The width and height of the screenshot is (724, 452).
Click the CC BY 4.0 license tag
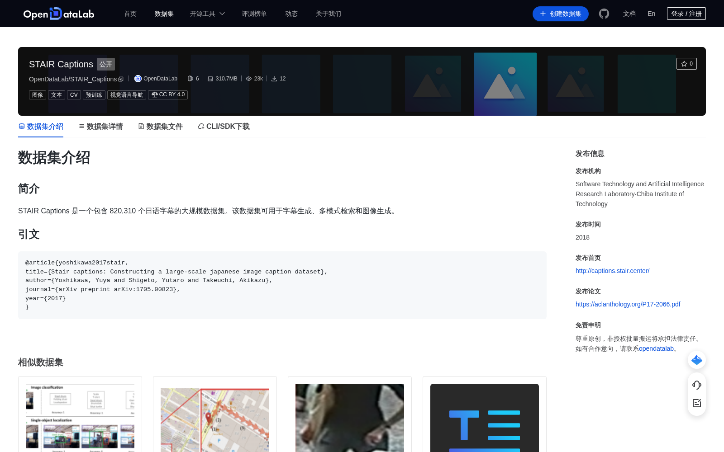(168, 95)
